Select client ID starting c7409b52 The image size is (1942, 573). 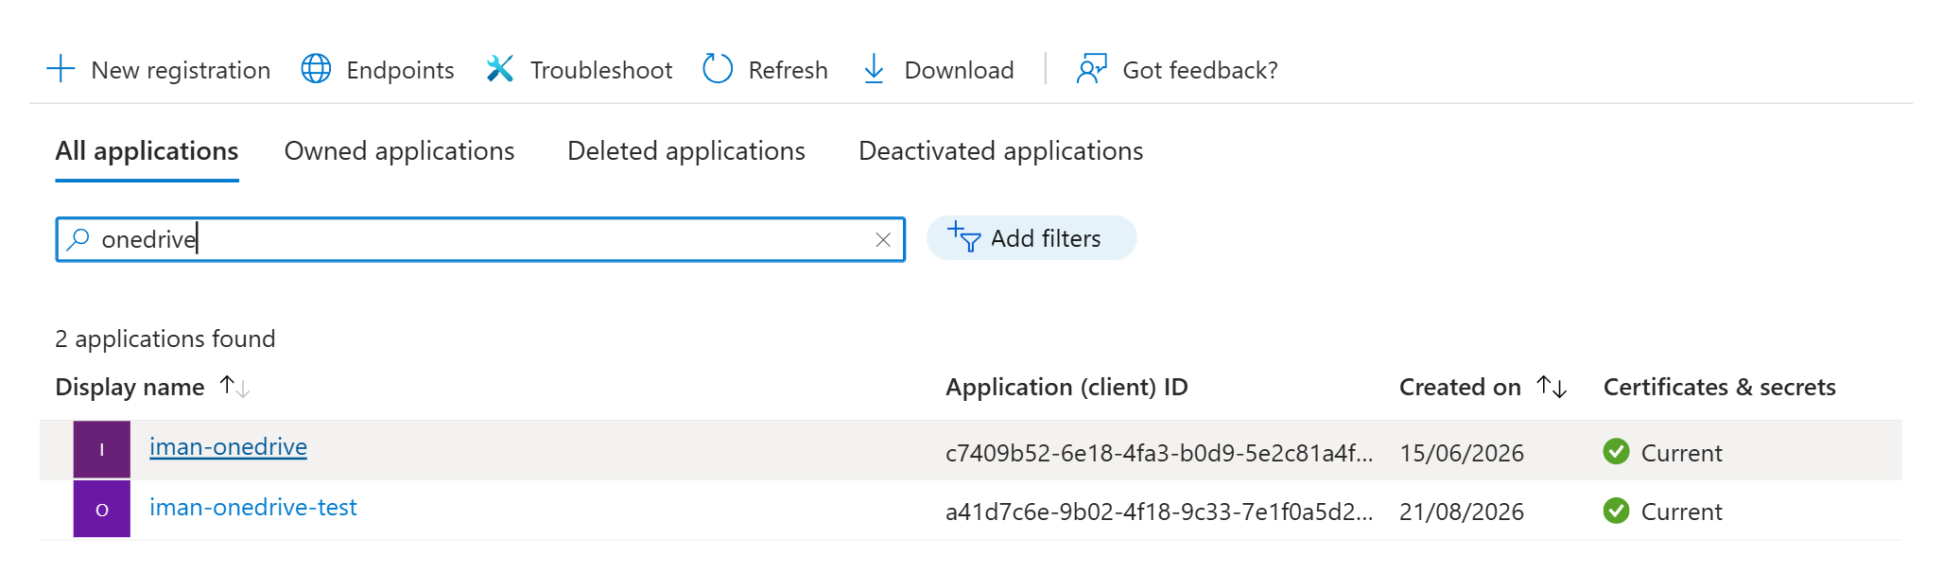coord(1159,453)
